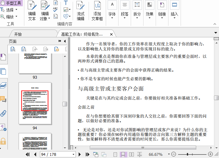Run the ABC spell check tool
The height and width of the screenshot is (158, 219).
click(56, 9)
